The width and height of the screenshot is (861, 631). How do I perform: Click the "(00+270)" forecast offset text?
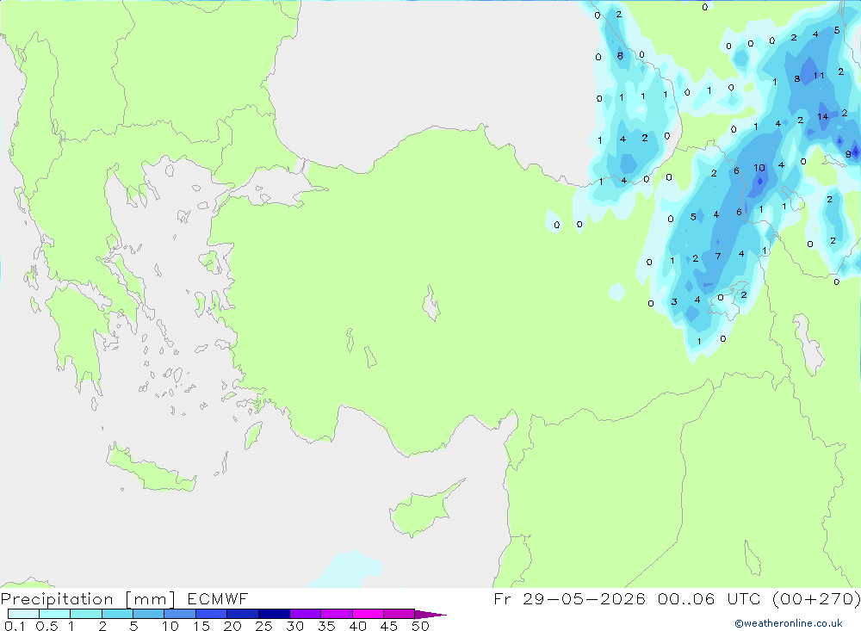tap(816, 598)
